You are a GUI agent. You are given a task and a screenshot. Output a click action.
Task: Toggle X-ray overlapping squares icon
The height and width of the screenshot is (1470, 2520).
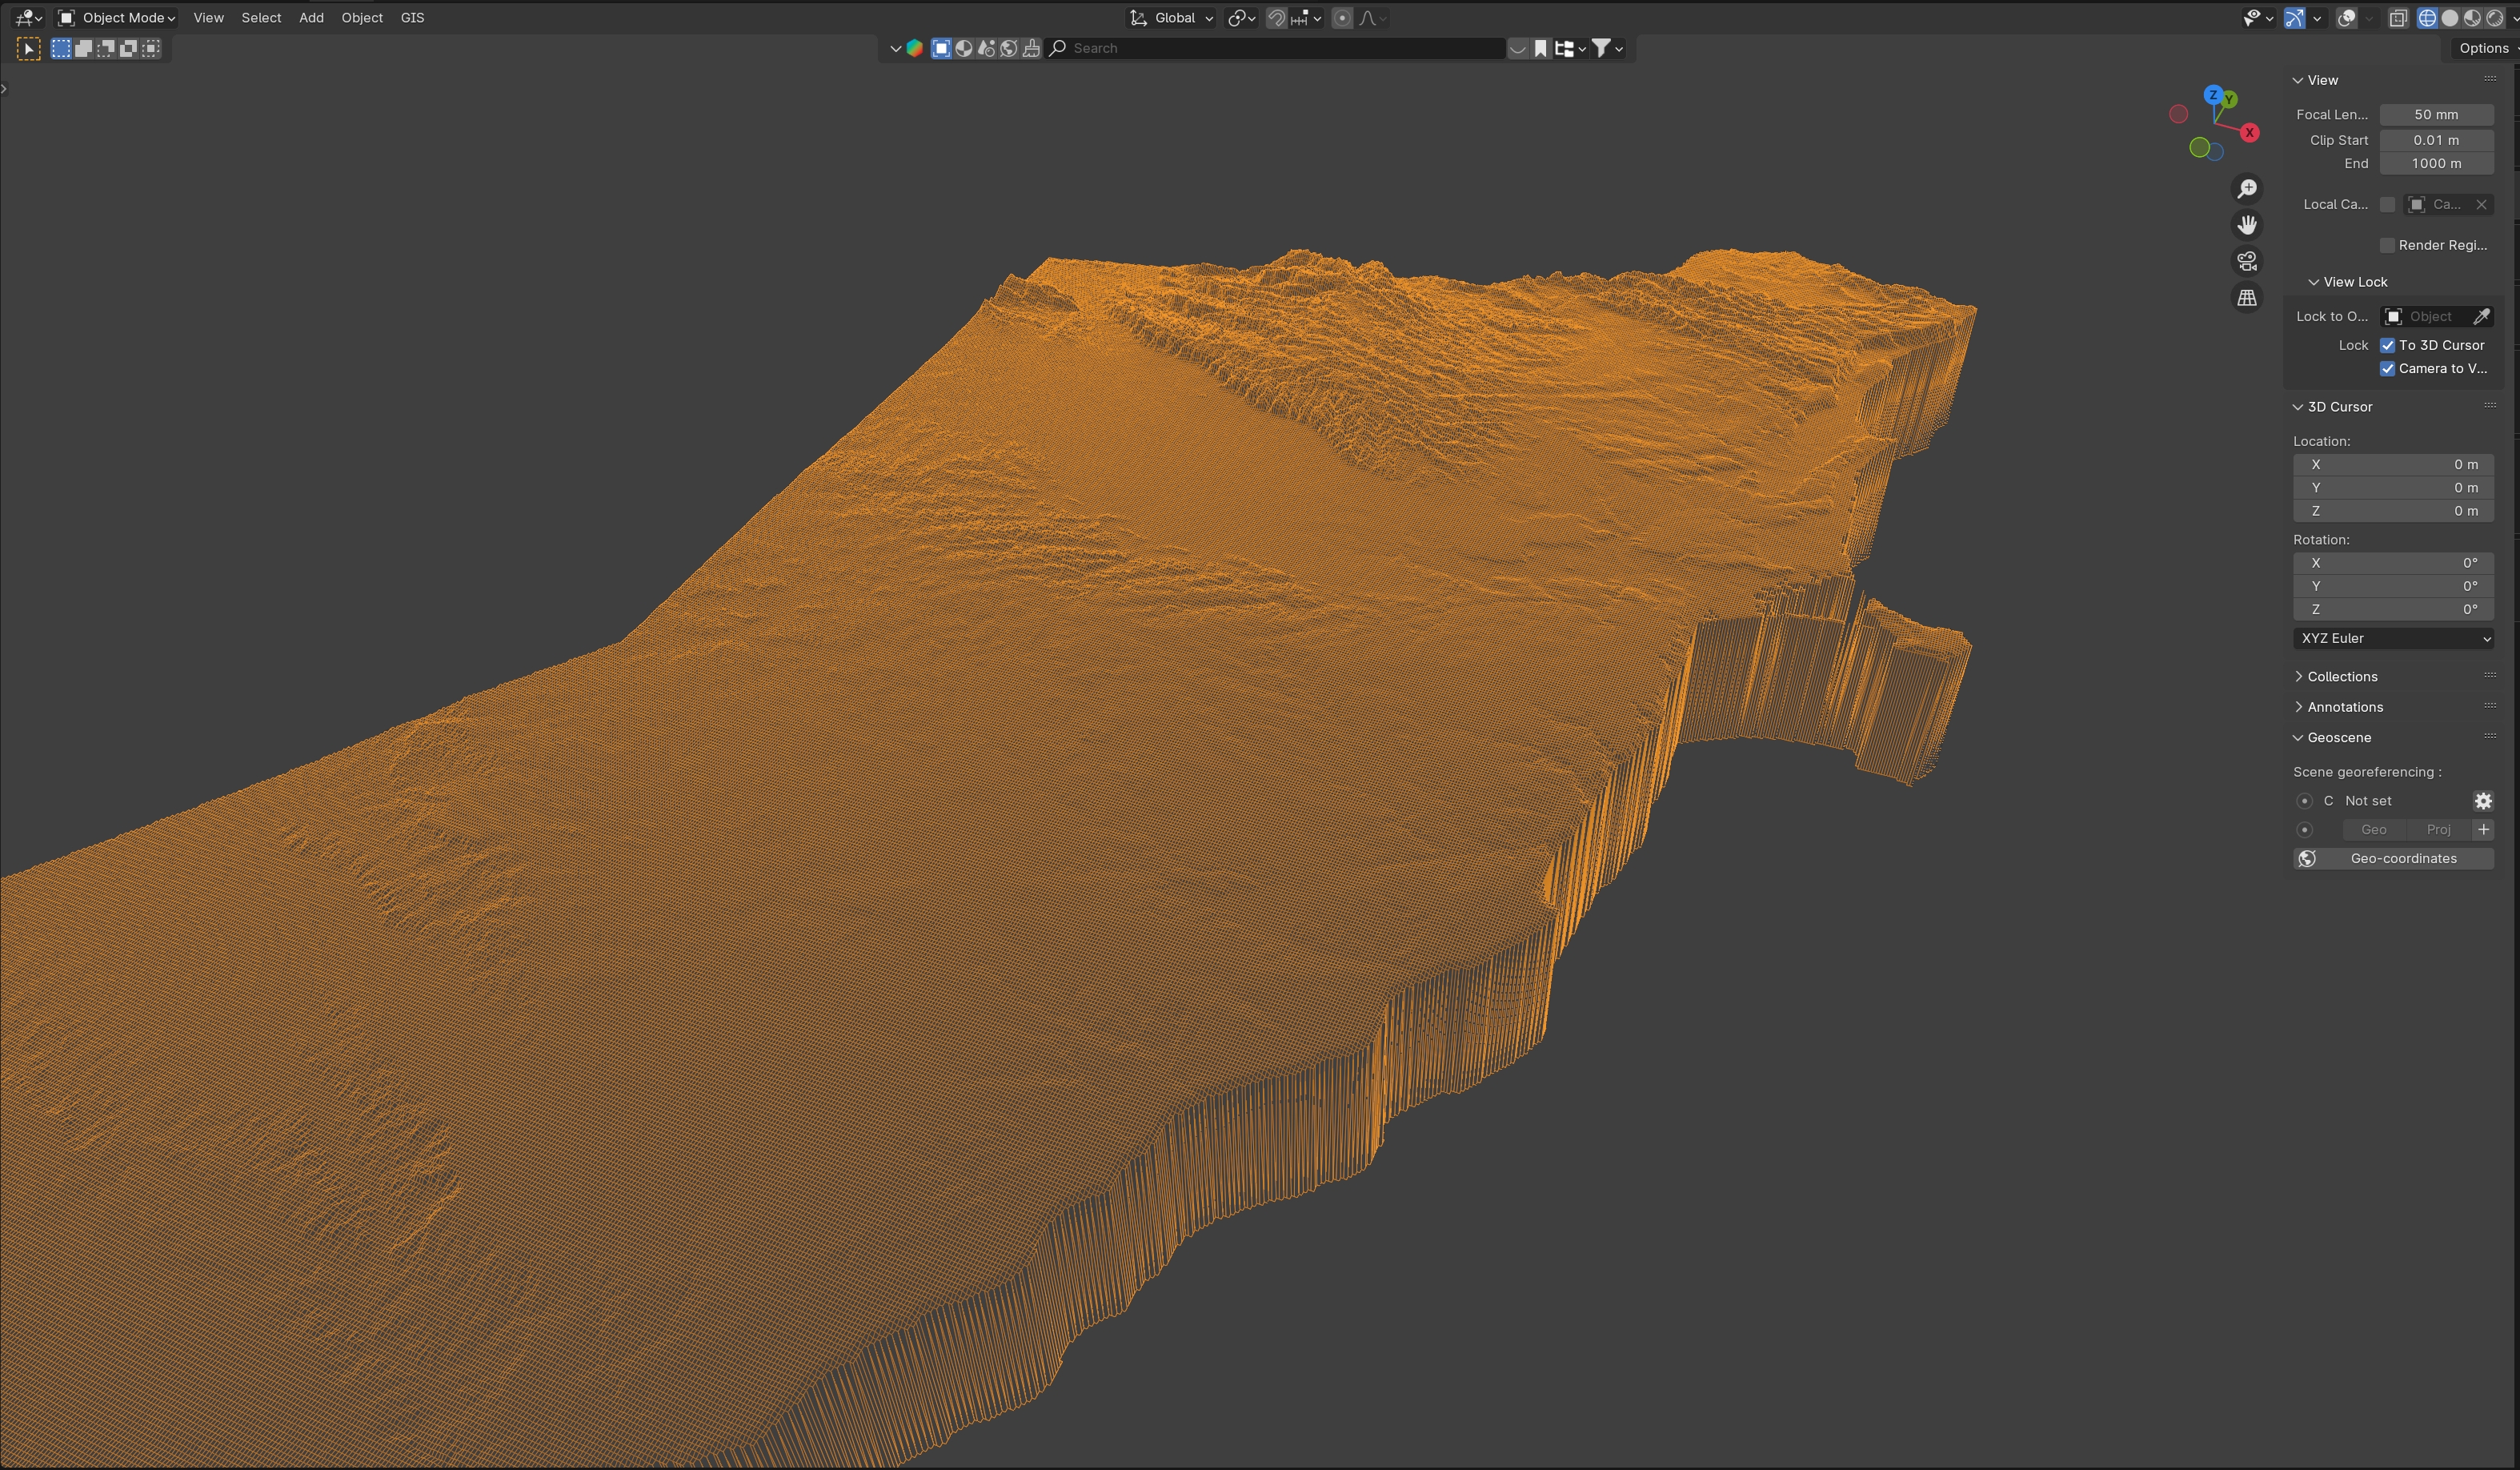(x=2398, y=18)
